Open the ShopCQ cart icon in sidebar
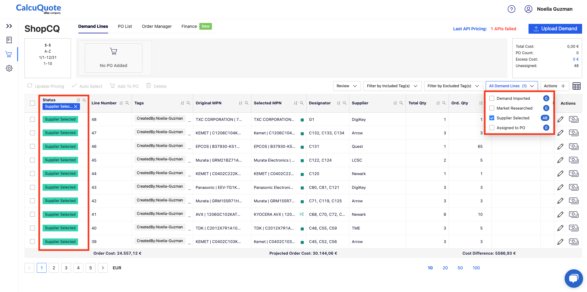This screenshot has height=292, width=587. tap(9, 54)
